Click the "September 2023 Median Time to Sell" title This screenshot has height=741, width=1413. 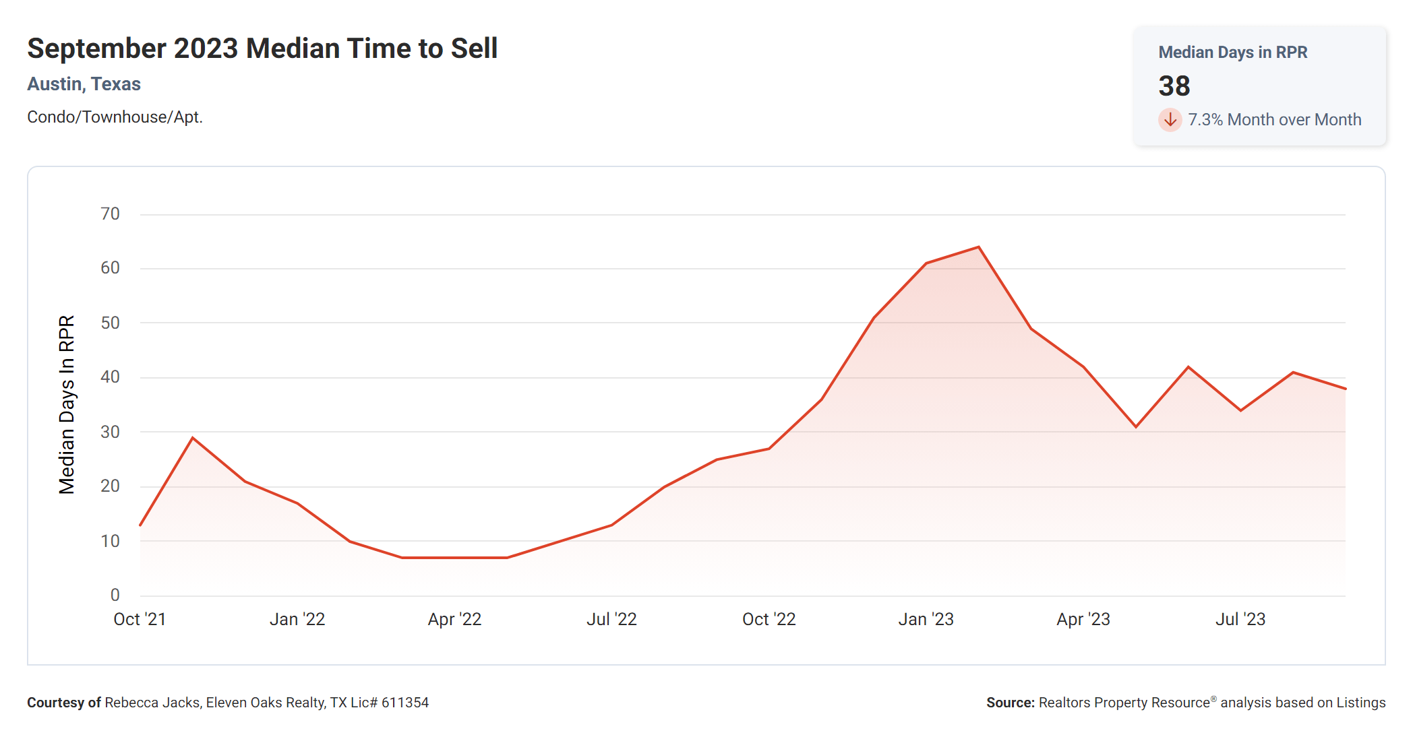(x=262, y=49)
